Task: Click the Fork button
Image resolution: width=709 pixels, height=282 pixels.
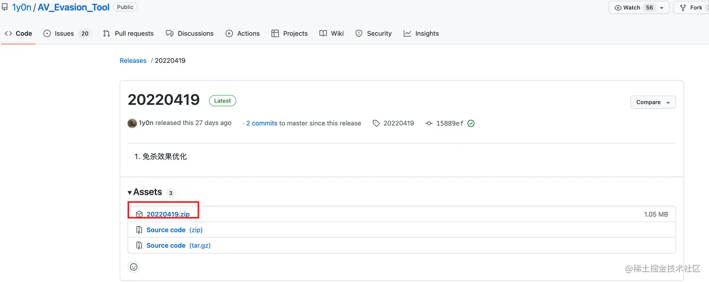Action: tap(692, 7)
